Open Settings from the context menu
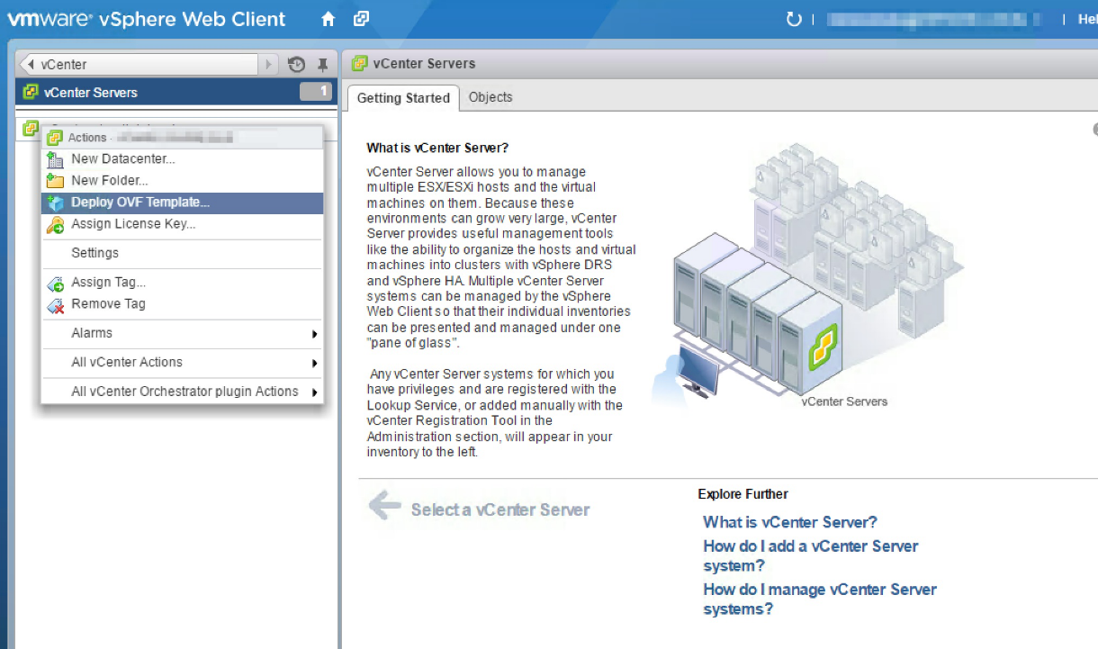The width and height of the screenshot is (1098, 649). (x=183, y=253)
